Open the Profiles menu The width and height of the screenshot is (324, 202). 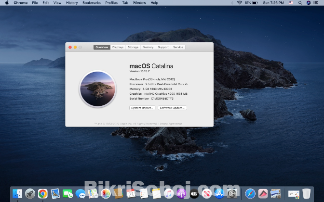click(x=111, y=3)
